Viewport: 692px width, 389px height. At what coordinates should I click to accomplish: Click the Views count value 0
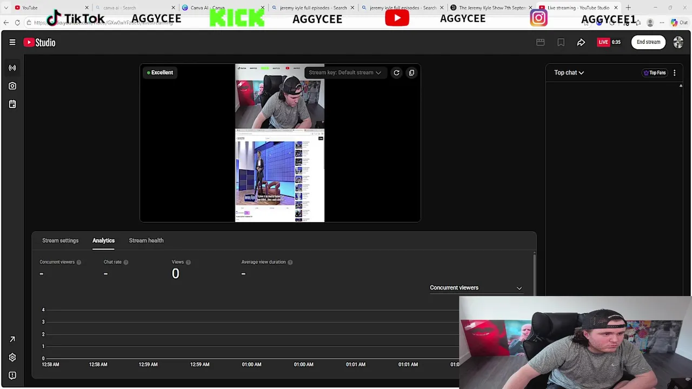pos(175,273)
